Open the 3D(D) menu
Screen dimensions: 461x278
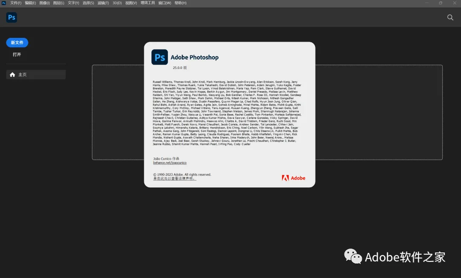(x=117, y=3)
